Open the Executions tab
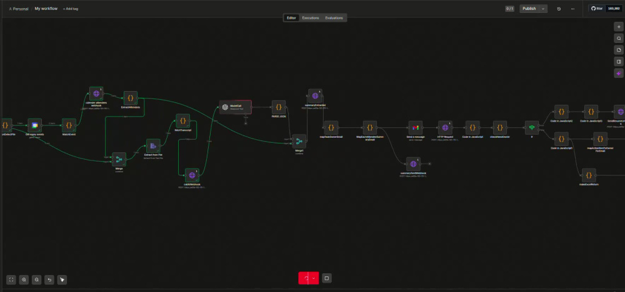The width and height of the screenshot is (625, 292). point(310,18)
